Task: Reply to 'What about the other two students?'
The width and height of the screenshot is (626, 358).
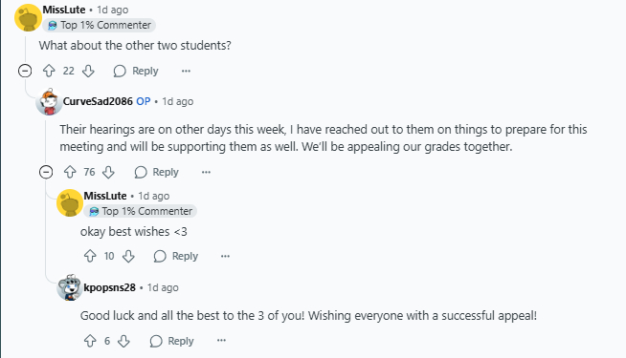Action: coord(136,71)
